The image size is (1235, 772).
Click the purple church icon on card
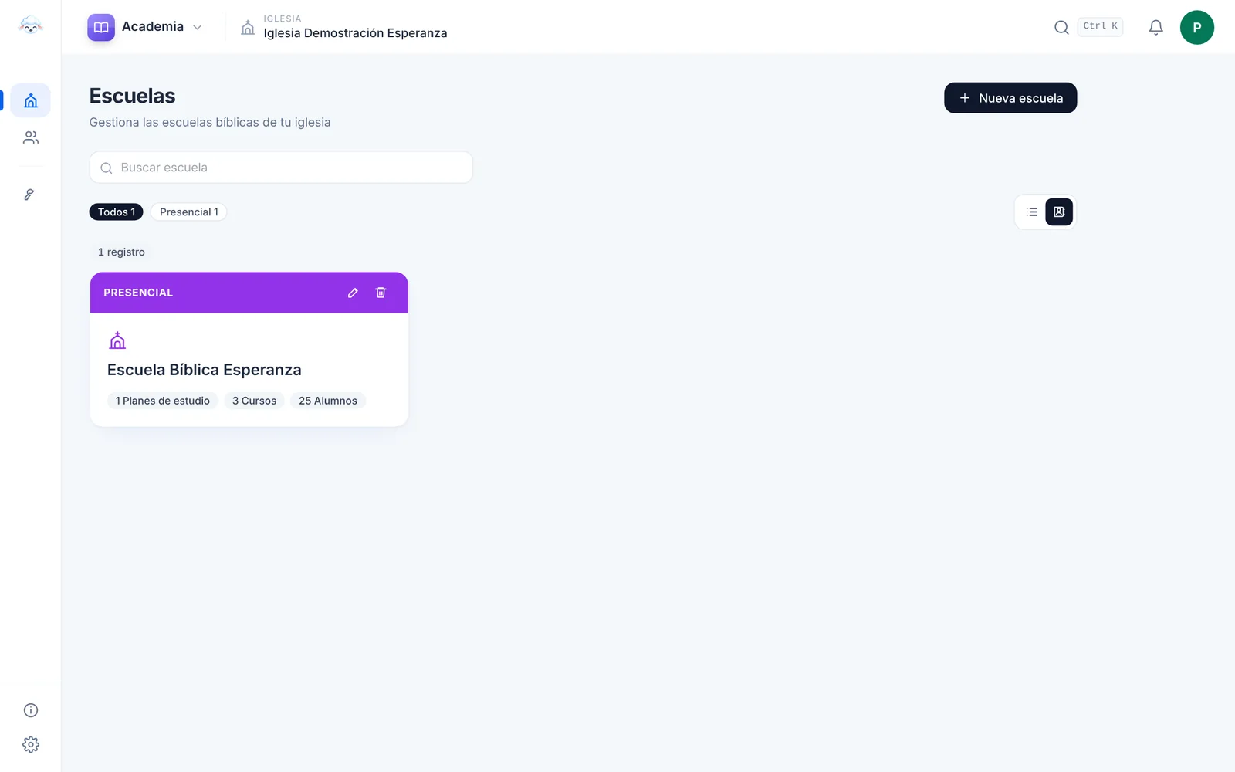tap(117, 340)
